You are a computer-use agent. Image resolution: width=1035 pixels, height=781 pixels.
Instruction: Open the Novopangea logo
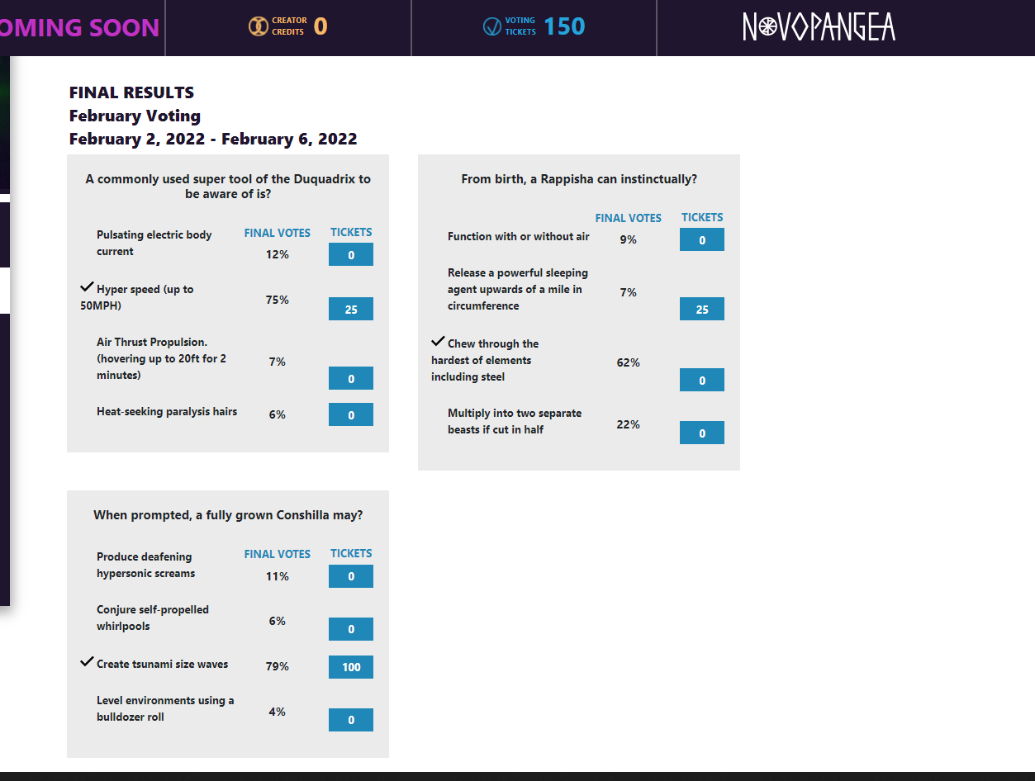tap(819, 26)
